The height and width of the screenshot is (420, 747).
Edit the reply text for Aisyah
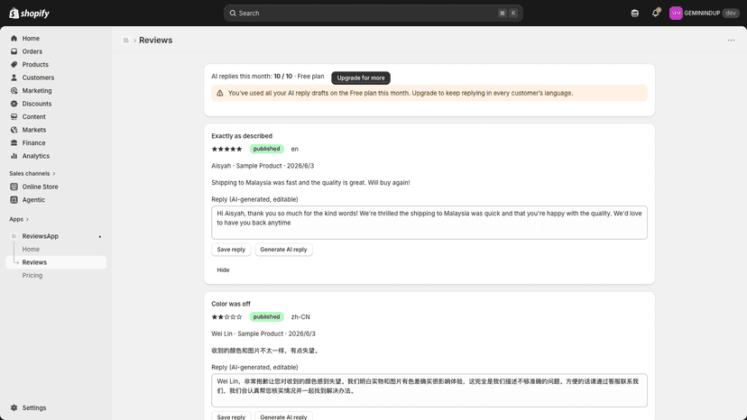pyautogui.click(x=429, y=223)
